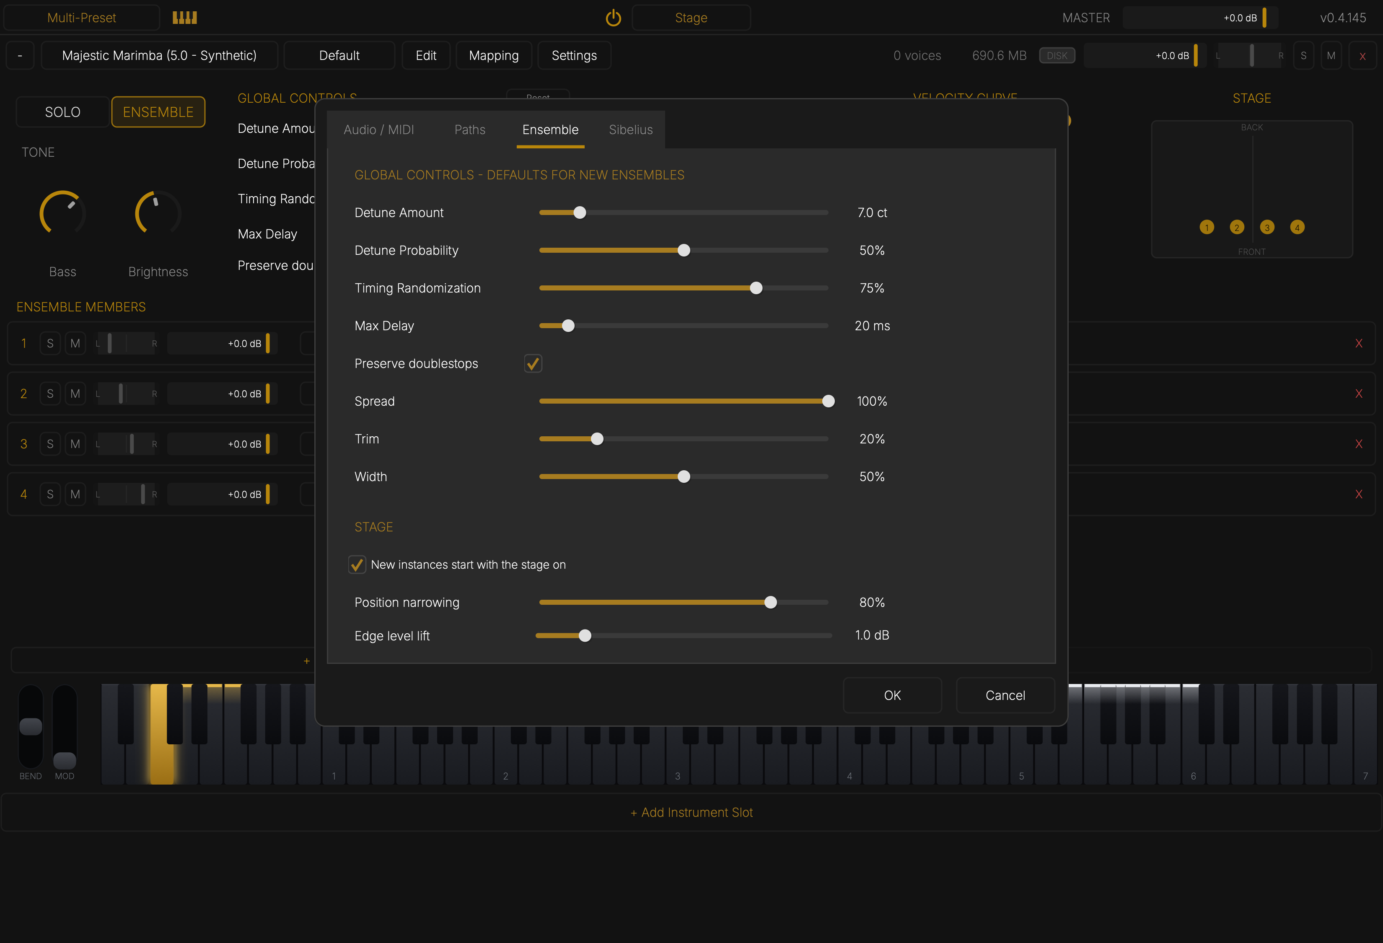The width and height of the screenshot is (1383, 943).
Task: Click the DISK indicator button
Action: coord(1057,56)
